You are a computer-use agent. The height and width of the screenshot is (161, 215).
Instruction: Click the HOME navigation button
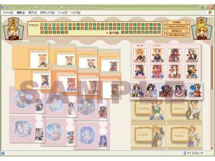177,22
